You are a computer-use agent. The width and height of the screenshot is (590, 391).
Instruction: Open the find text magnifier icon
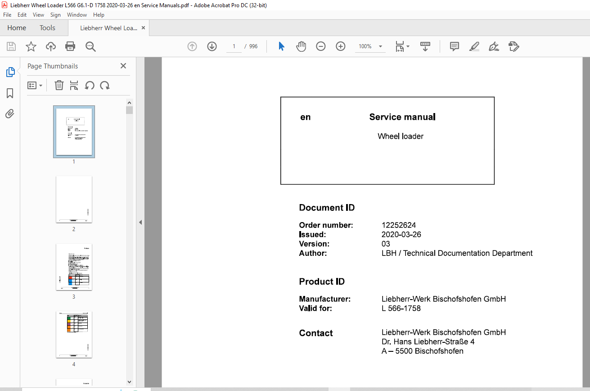90,46
